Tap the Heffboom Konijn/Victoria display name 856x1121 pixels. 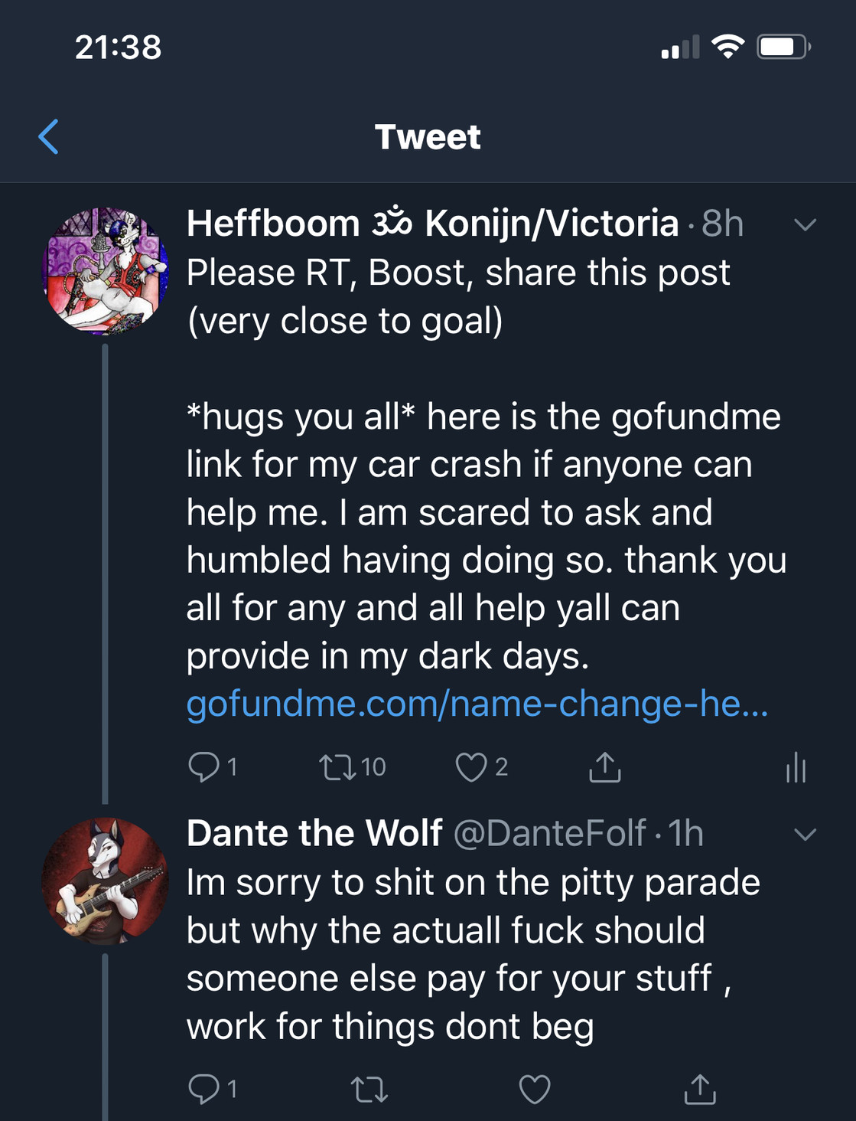[432, 224]
